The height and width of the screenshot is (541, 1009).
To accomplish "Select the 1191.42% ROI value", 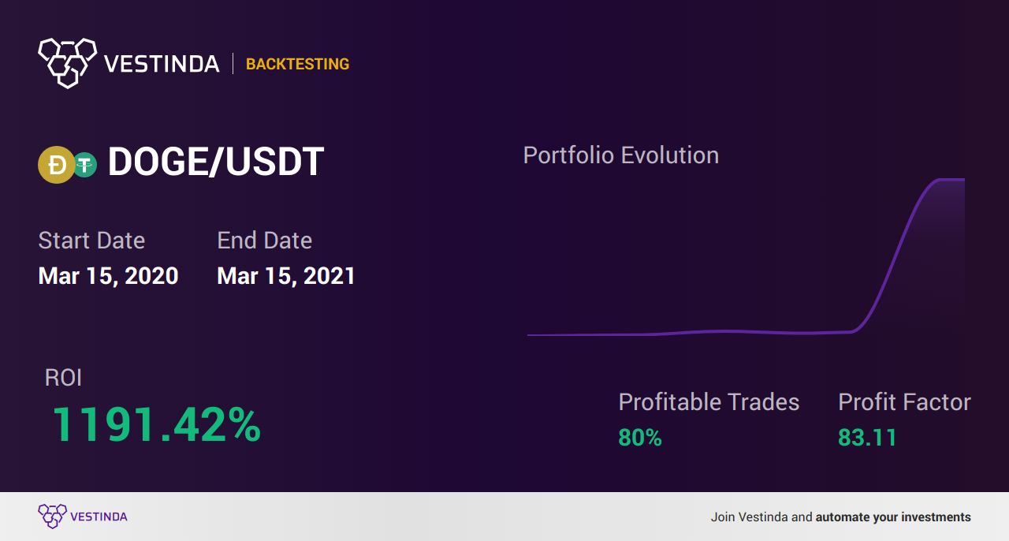I will [156, 425].
